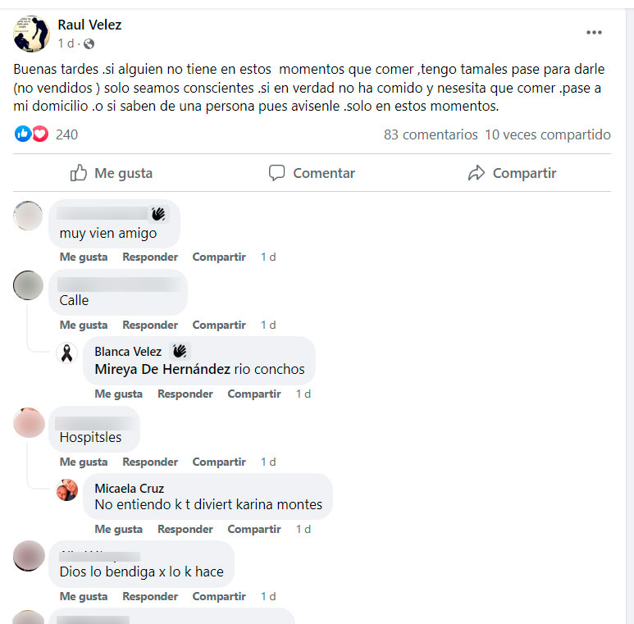Open the 10 veces compartido link
Viewport: 634px width, 624px height.
pyautogui.click(x=548, y=134)
